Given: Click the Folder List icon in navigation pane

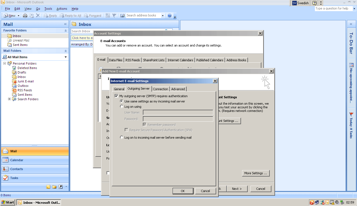Looking at the screenshot, I should [x=54, y=187].
